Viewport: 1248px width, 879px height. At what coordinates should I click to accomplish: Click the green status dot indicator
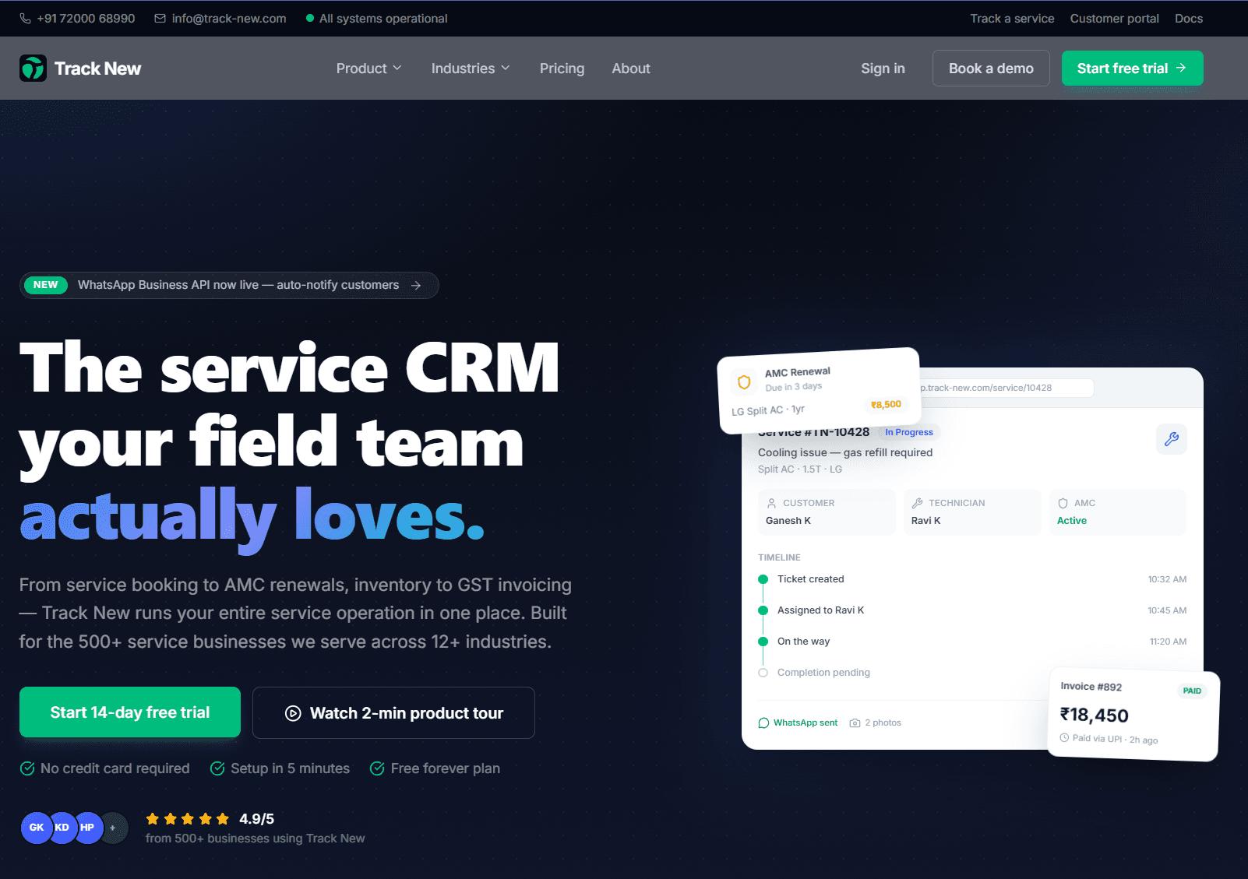[x=310, y=19]
